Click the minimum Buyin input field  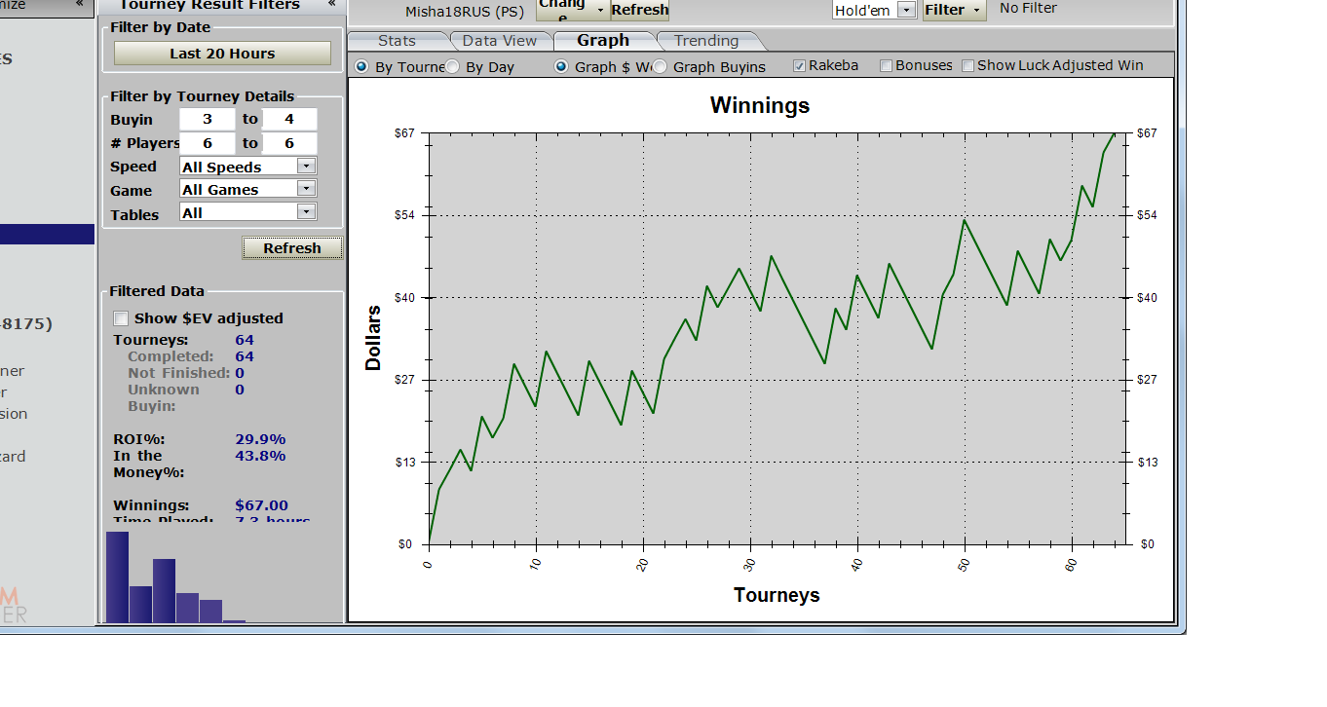208,119
